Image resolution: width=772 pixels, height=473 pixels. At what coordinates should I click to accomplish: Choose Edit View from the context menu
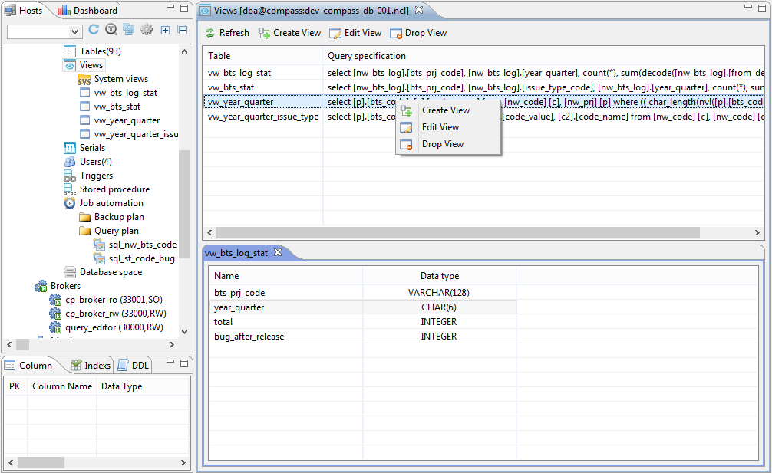[x=440, y=127]
